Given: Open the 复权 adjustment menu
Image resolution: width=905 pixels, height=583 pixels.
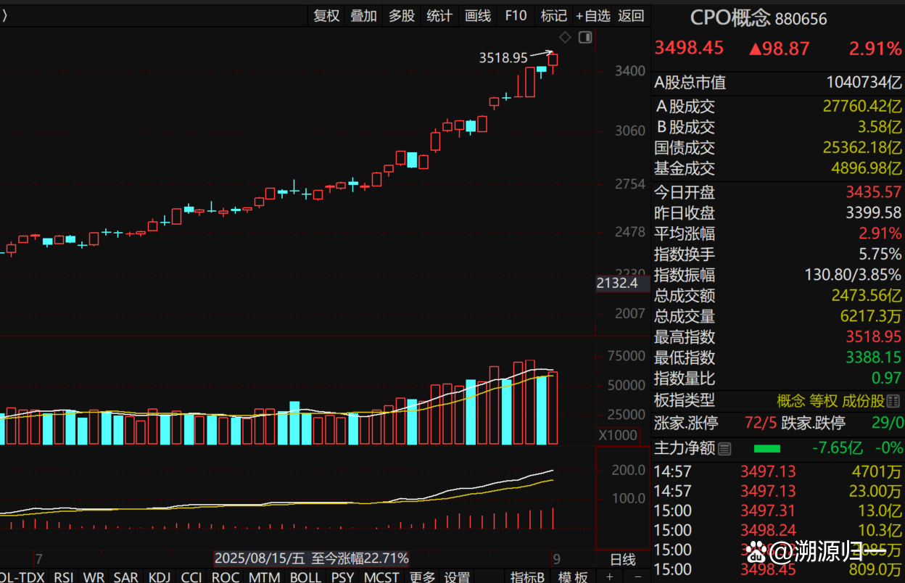Looking at the screenshot, I should 326,15.
